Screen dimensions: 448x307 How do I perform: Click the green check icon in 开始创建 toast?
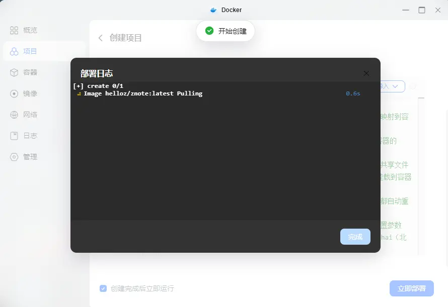pos(209,31)
